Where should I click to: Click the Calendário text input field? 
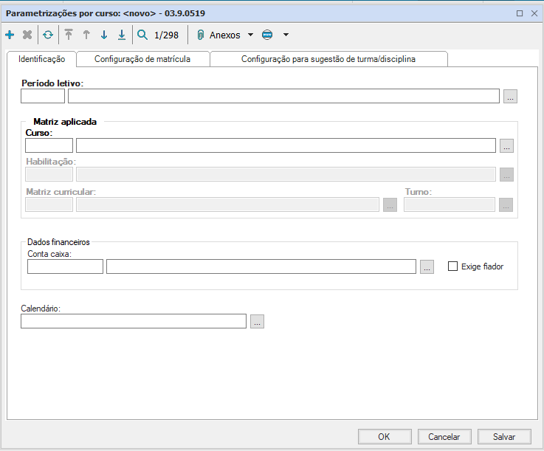(134, 321)
